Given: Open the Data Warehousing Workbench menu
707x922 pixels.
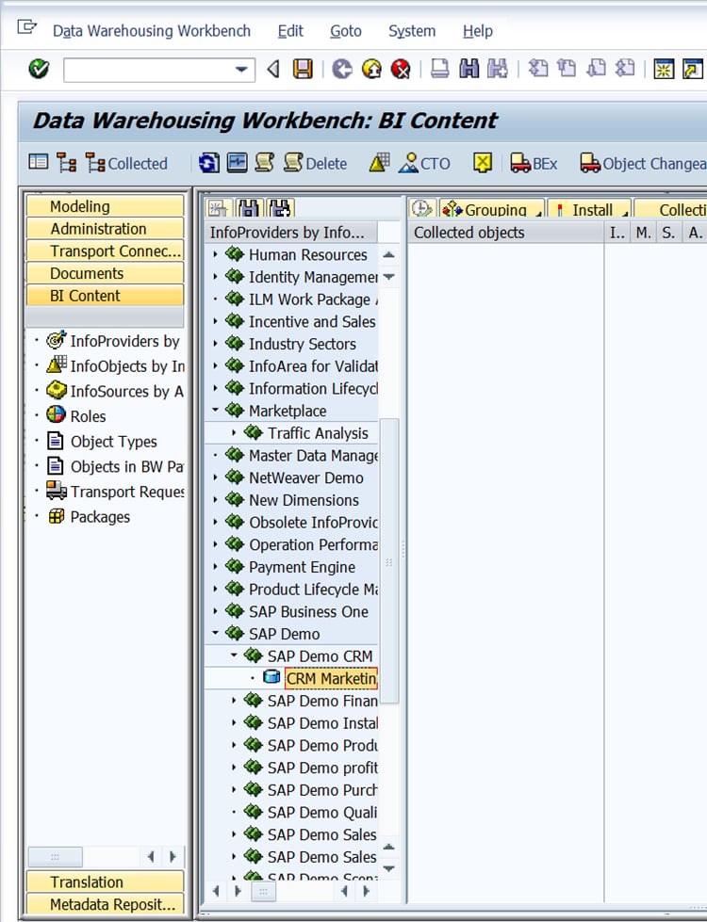Looking at the screenshot, I should point(152,30).
